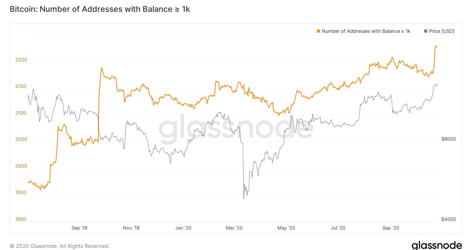Click the $4000 price axis label

coord(449,219)
